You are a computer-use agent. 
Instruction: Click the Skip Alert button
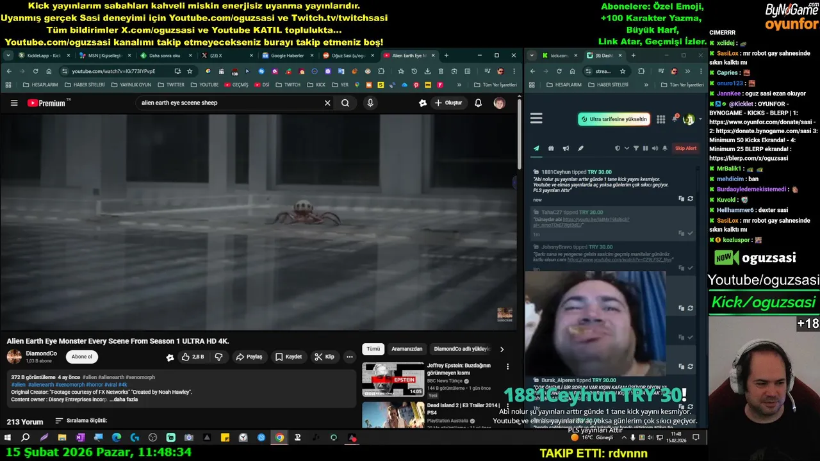click(685, 149)
